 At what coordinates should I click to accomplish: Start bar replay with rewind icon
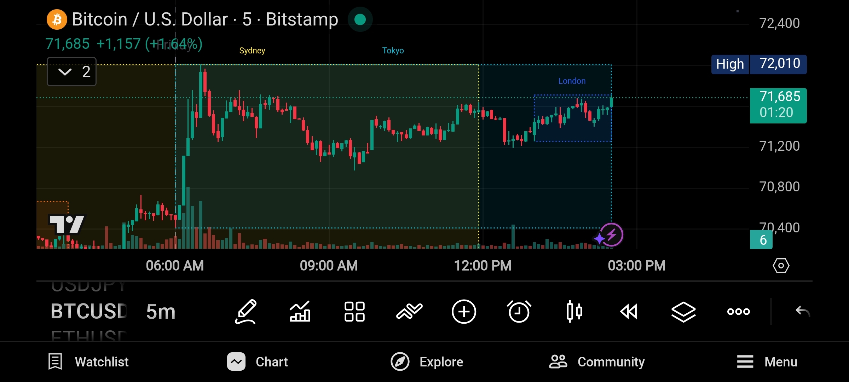[x=629, y=312]
